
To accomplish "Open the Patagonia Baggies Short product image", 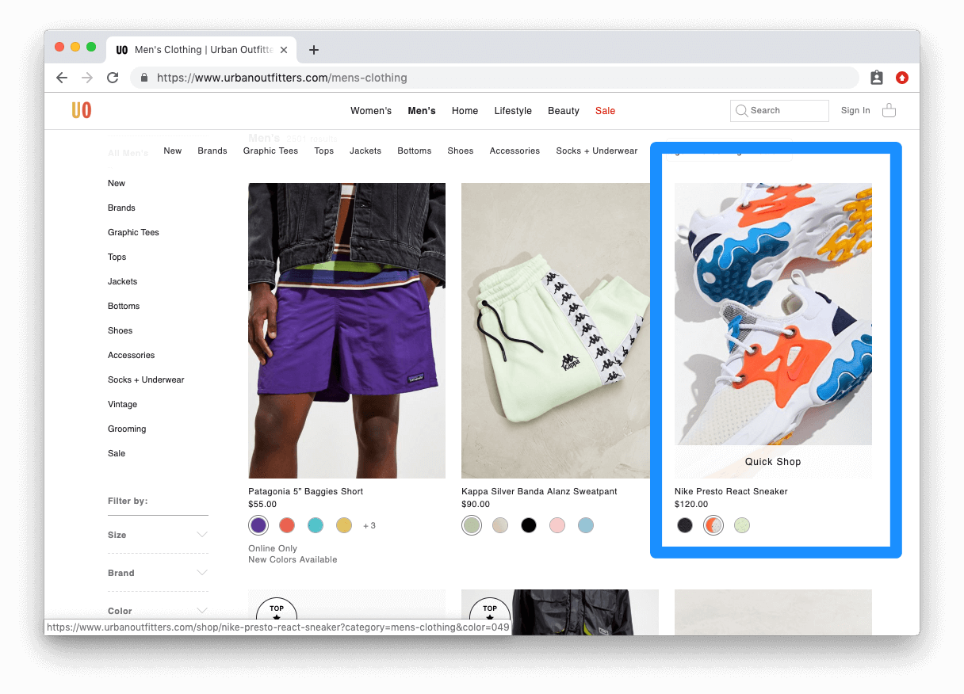I will click(346, 330).
